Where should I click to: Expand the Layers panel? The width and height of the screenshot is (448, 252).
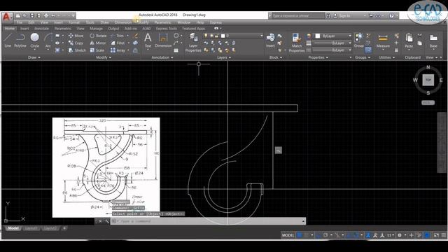(x=224, y=57)
